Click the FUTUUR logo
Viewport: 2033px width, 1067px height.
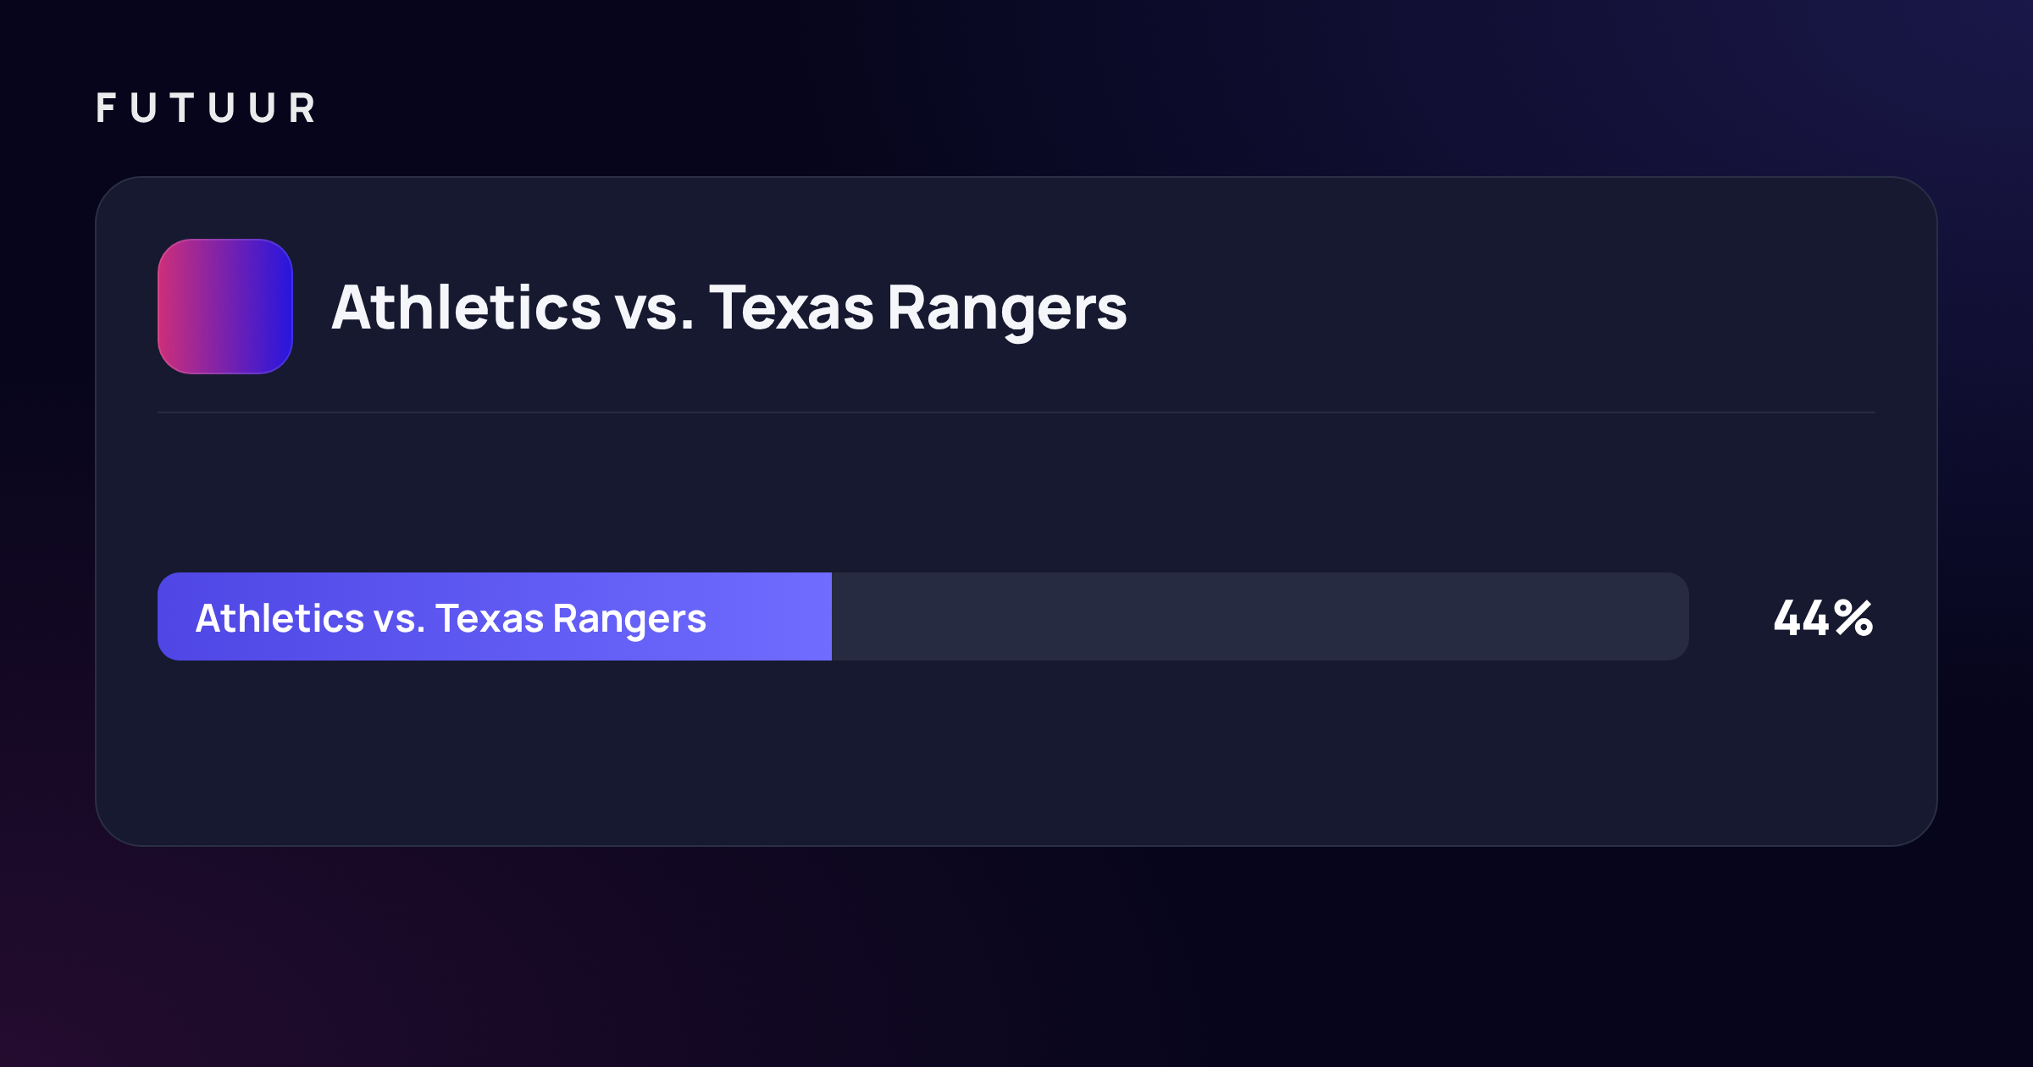(x=206, y=108)
